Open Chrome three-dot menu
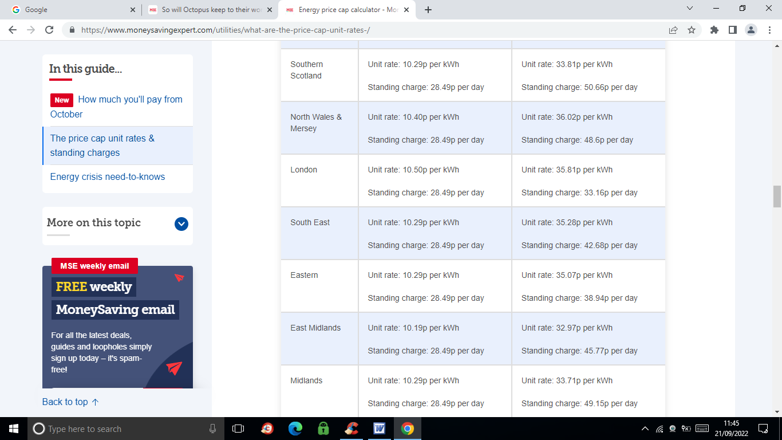This screenshot has width=782, height=440. point(769,30)
